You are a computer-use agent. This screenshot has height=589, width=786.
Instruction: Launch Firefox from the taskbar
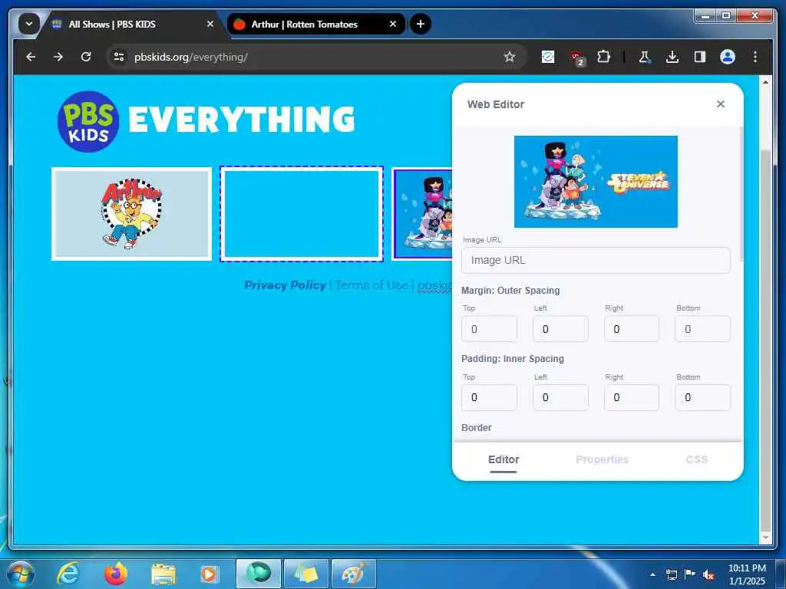click(115, 574)
